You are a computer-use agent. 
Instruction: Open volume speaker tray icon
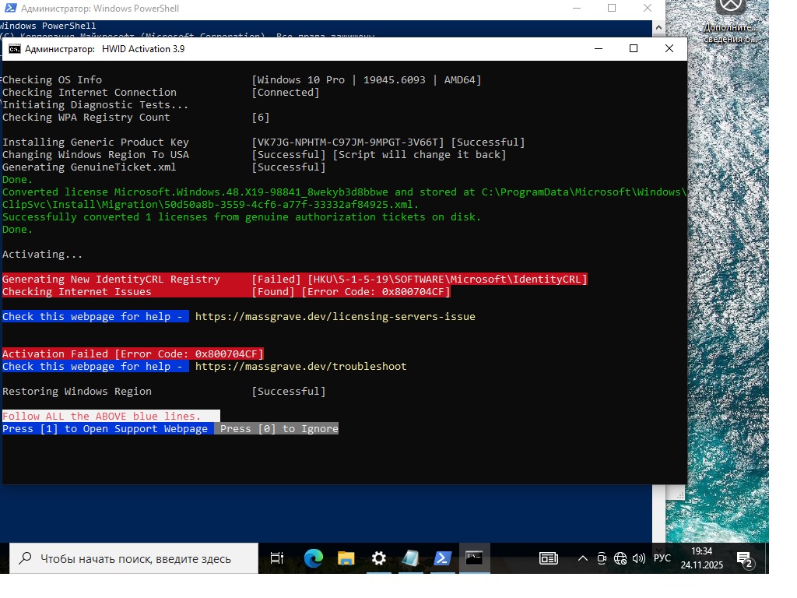pos(639,558)
